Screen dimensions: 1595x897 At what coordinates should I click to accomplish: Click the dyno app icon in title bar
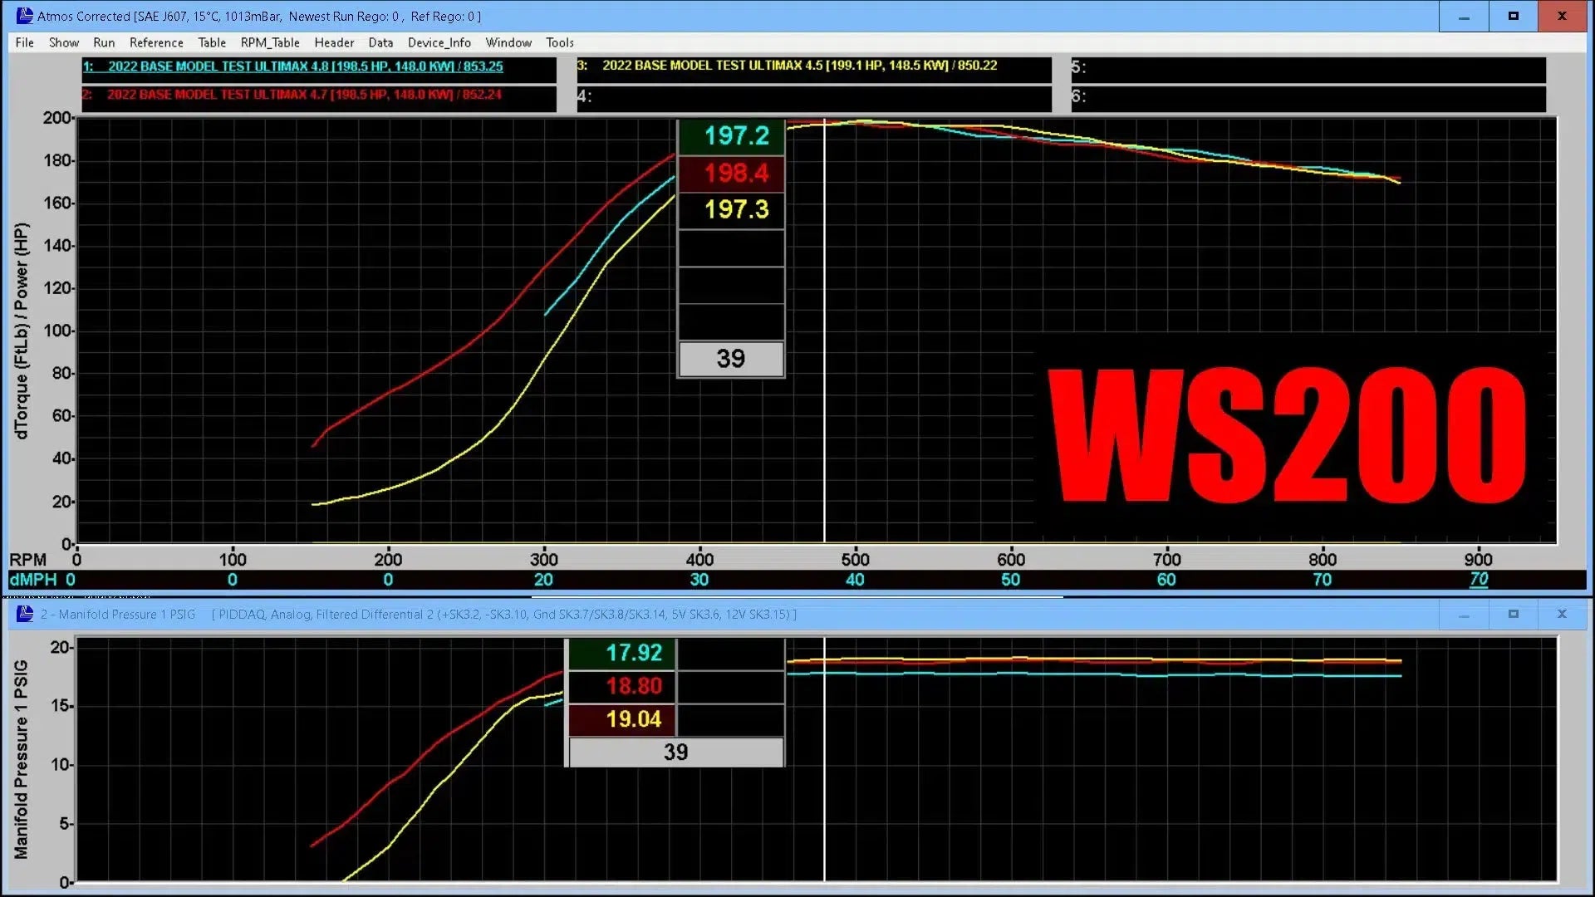click(24, 16)
